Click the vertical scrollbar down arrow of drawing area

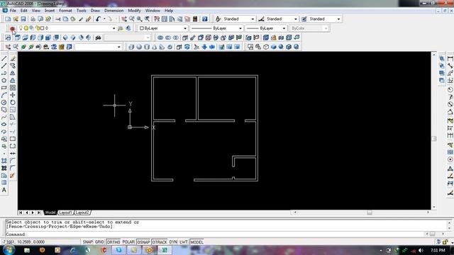point(433,208)
